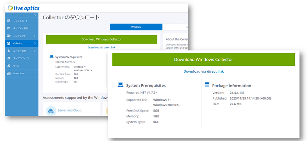
Task: Click the プロジェクト folder icon
Action: [x=9, y=35]
